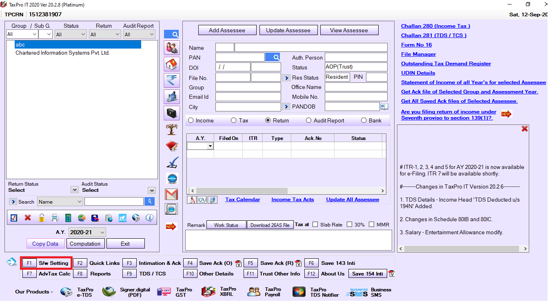Click the pie chart icon
550x302 pixels.
(82, 218)
